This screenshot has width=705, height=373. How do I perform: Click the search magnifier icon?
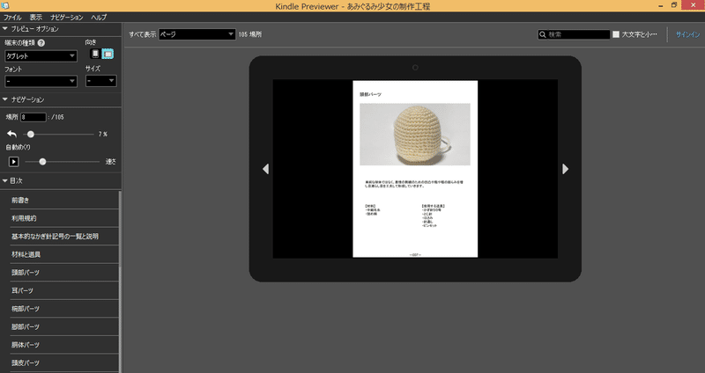click(x=543, y=34)
